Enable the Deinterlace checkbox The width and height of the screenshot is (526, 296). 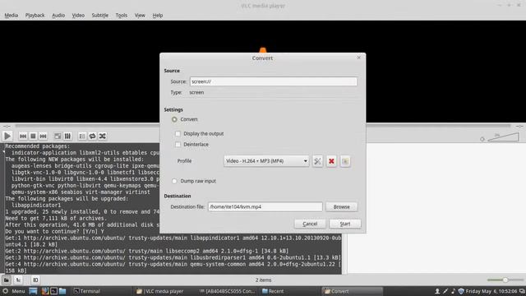point(178,145)
